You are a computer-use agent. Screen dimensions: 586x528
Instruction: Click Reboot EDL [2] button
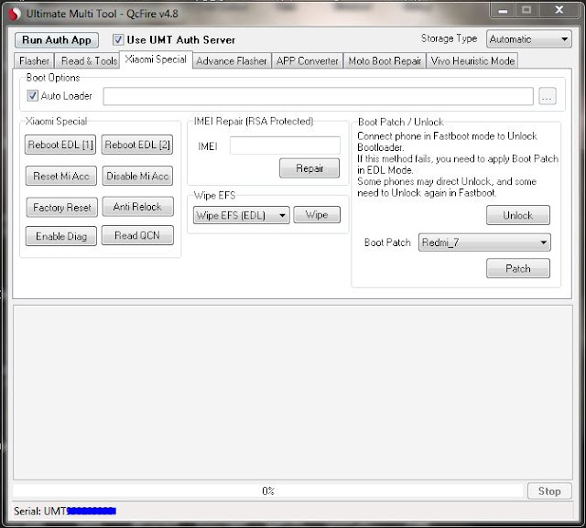pos(137,145)
